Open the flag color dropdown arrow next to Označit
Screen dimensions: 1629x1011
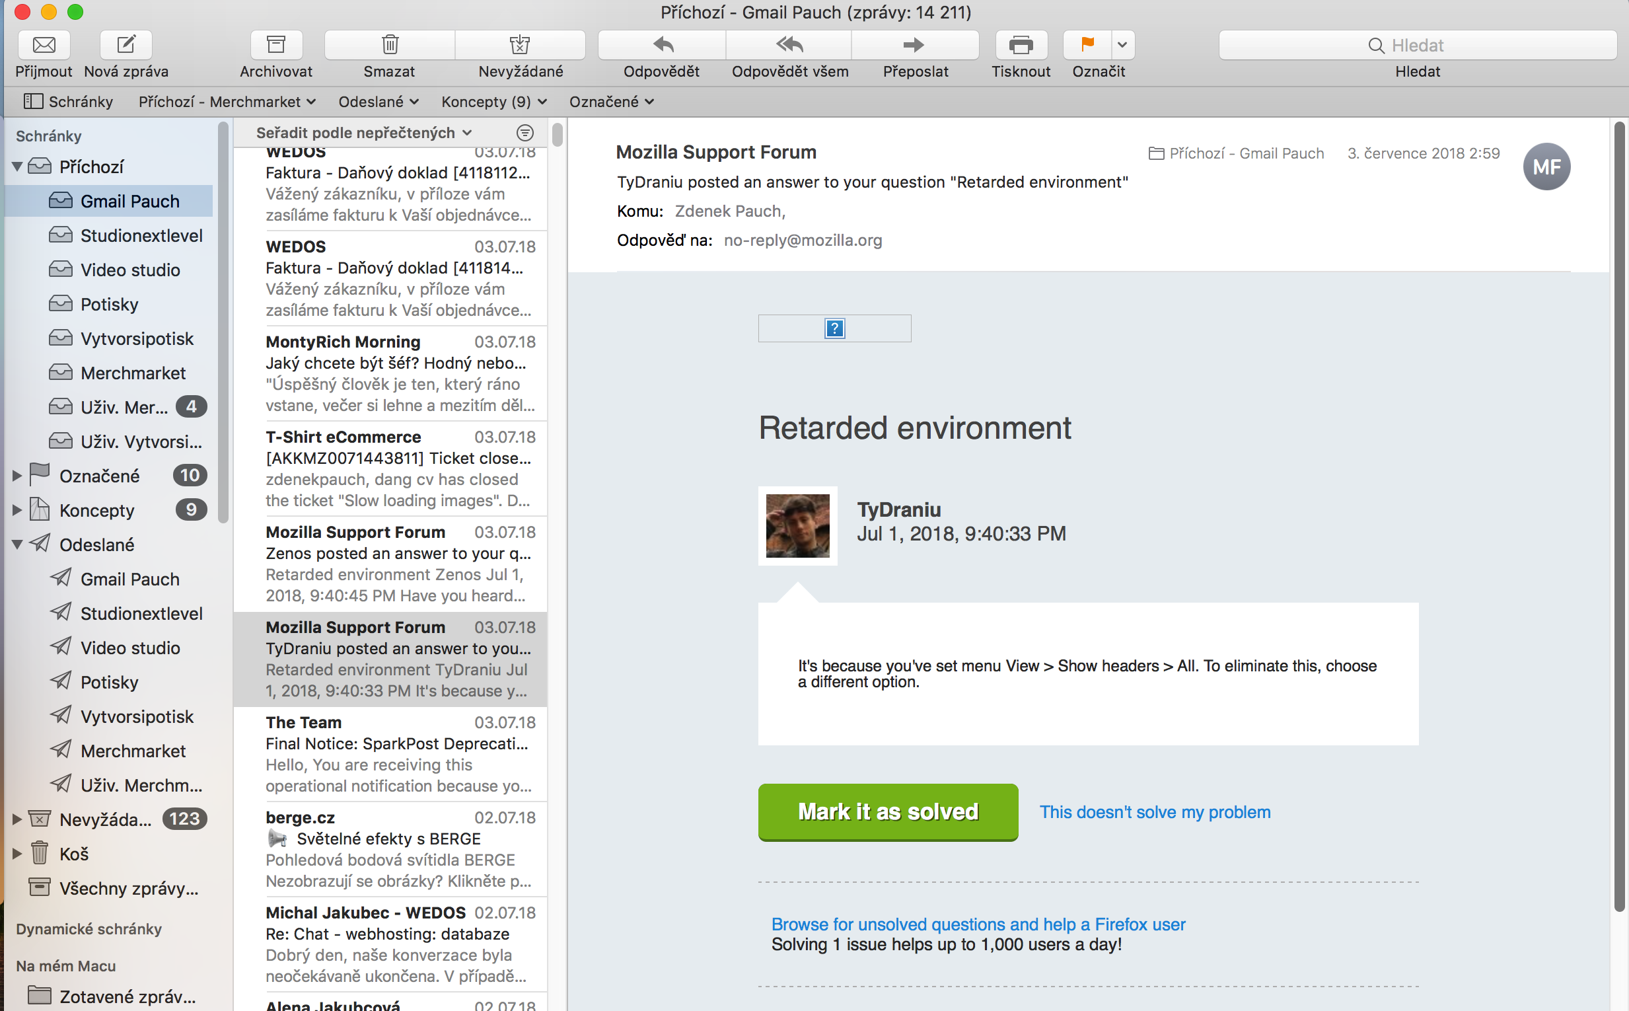pos(1122,45)
